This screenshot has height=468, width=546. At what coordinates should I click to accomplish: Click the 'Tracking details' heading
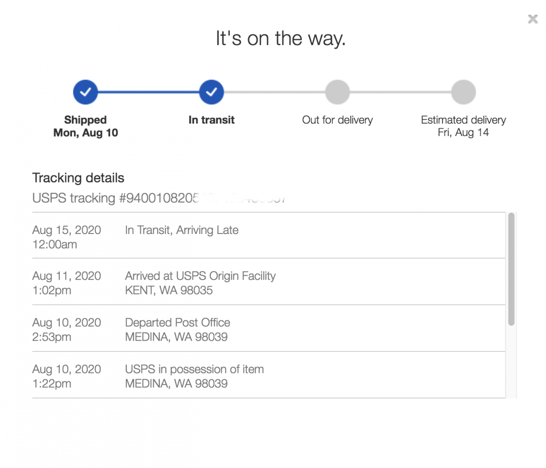[x=78, y=178]
